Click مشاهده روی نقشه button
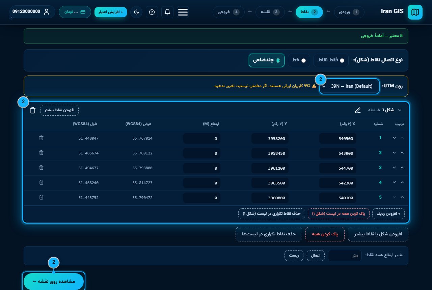The width and height of the screenshot is (432, 290). point(53,281)
